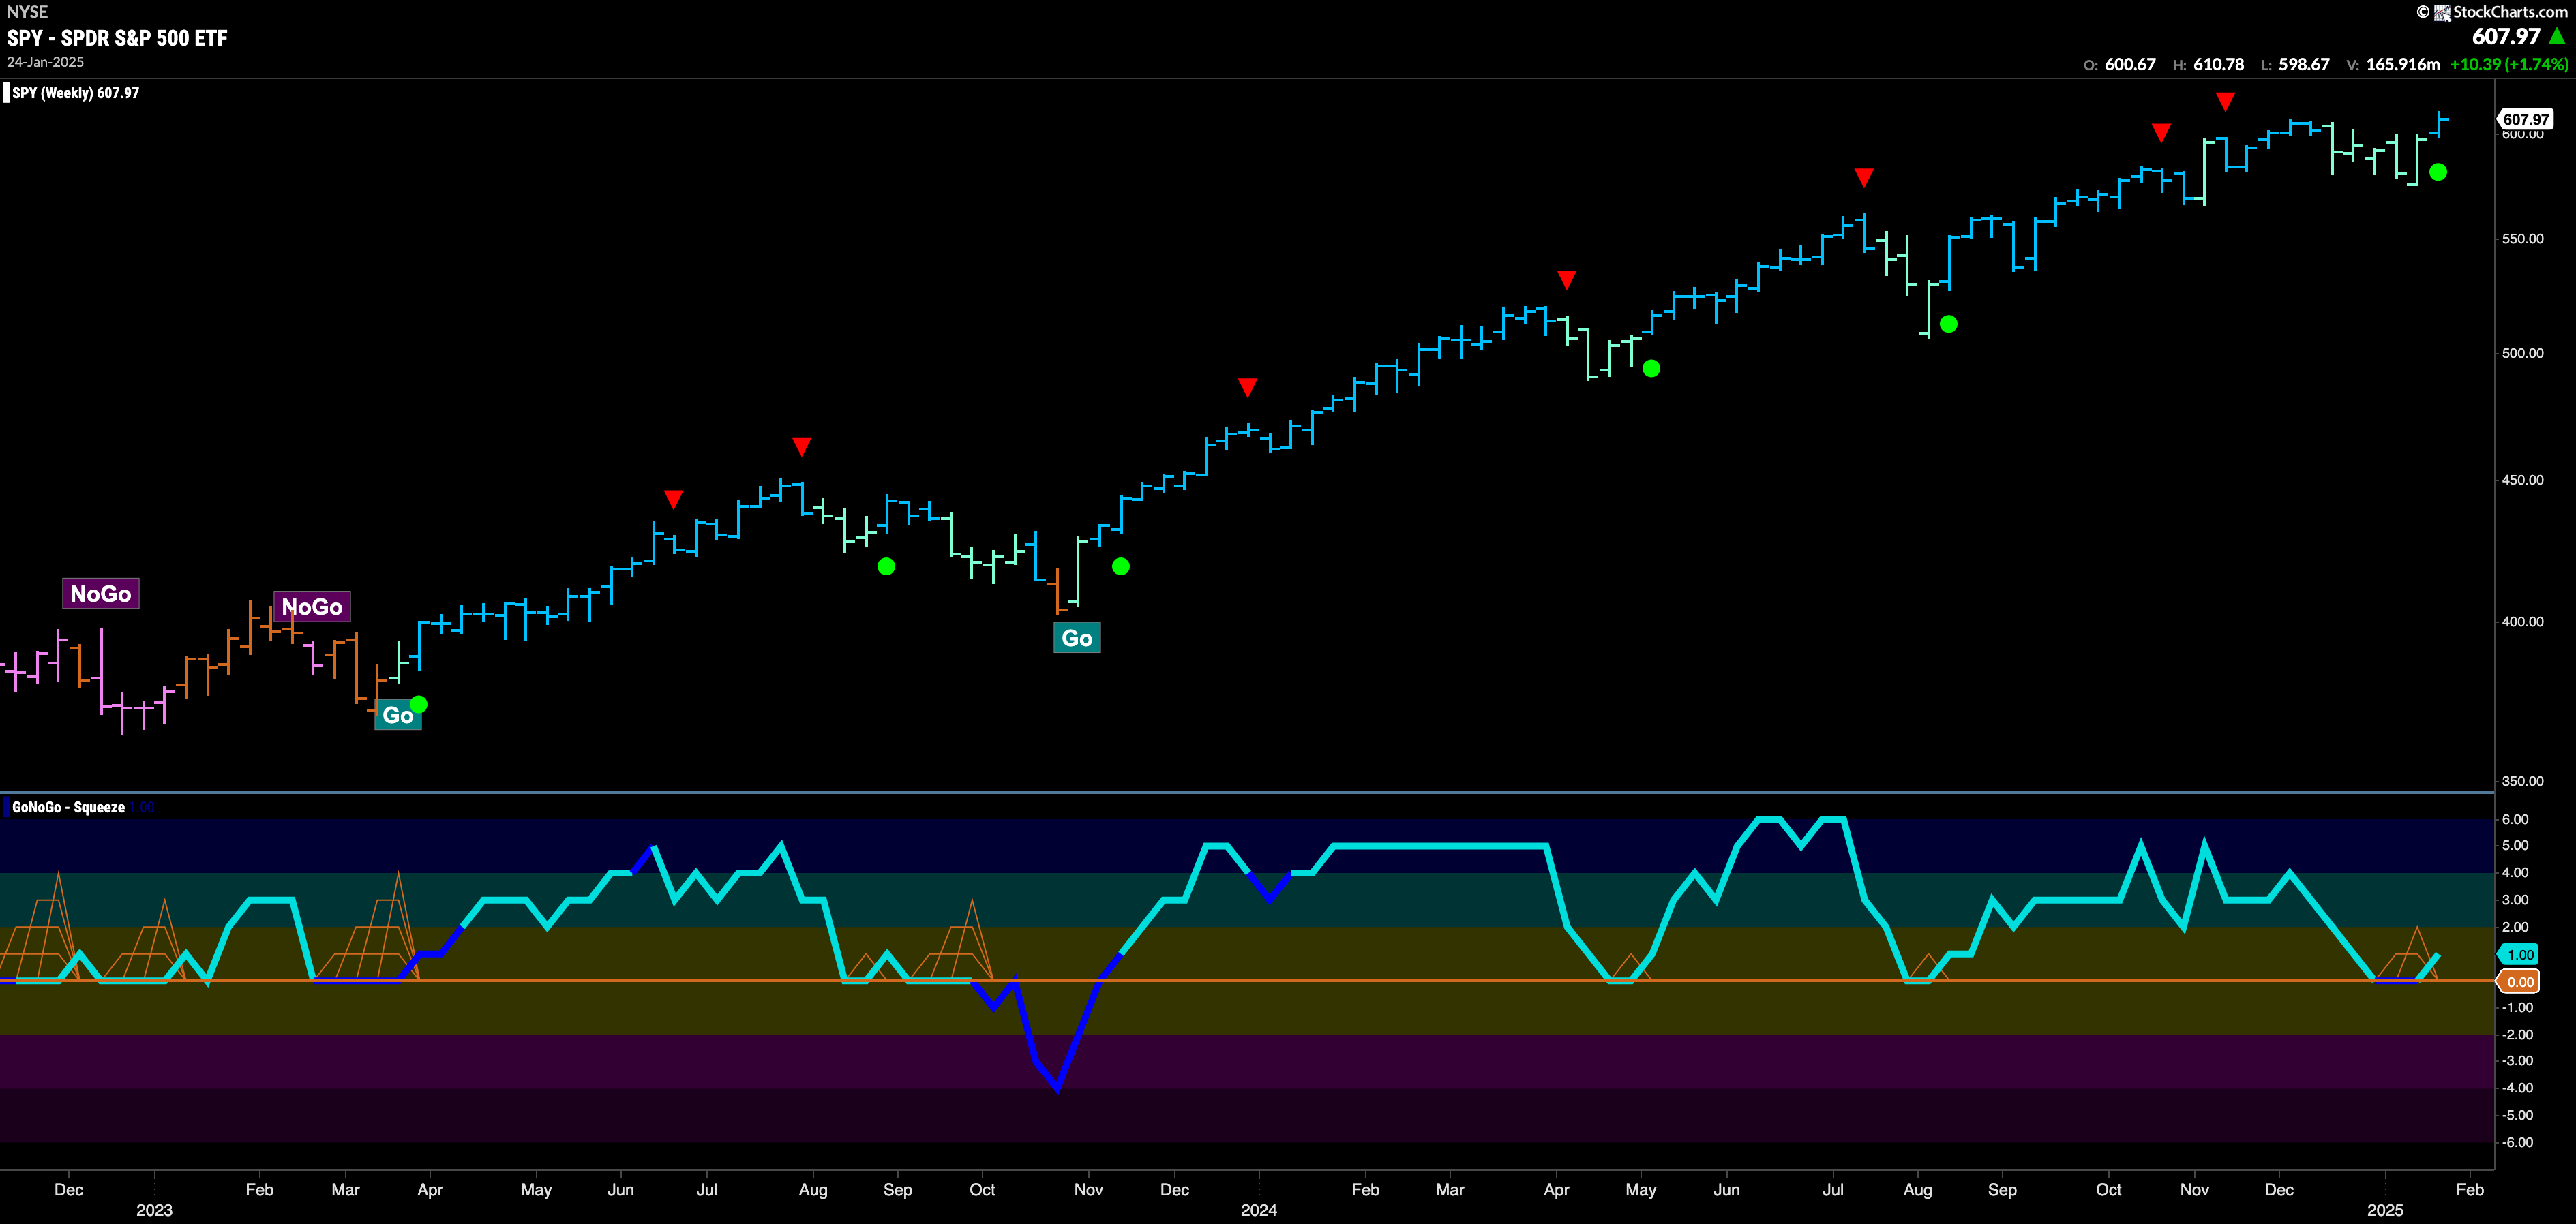Click the -6.00 oscillator axis label
The height and width of the screenshot is (1224, 2576).
[x=2517, y=1142]
